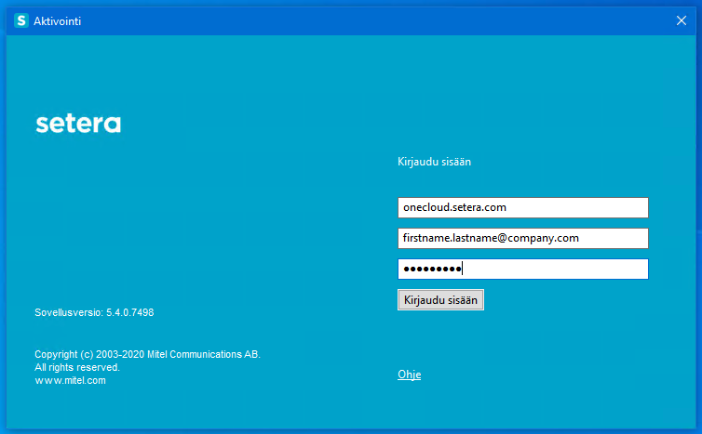702x434 pixels.
Task: Open the Ohje help link
Action: (x=410, y=375)
